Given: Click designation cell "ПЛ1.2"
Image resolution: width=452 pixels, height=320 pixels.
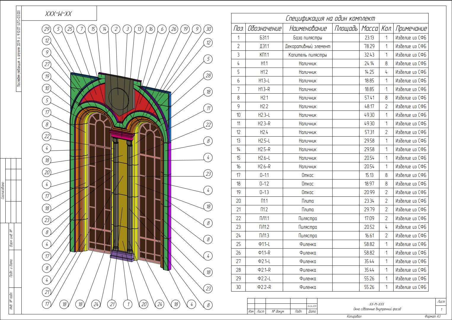Looking at the screenshot, I should click(264, 227).
